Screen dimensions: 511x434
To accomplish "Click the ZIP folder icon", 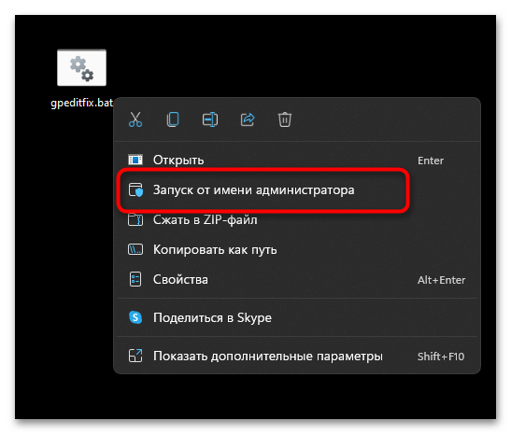I will click(x=135, y=219).
